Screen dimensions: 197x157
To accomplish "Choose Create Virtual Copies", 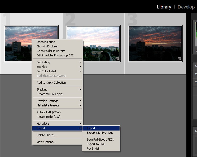I will (x=50, y=94).
